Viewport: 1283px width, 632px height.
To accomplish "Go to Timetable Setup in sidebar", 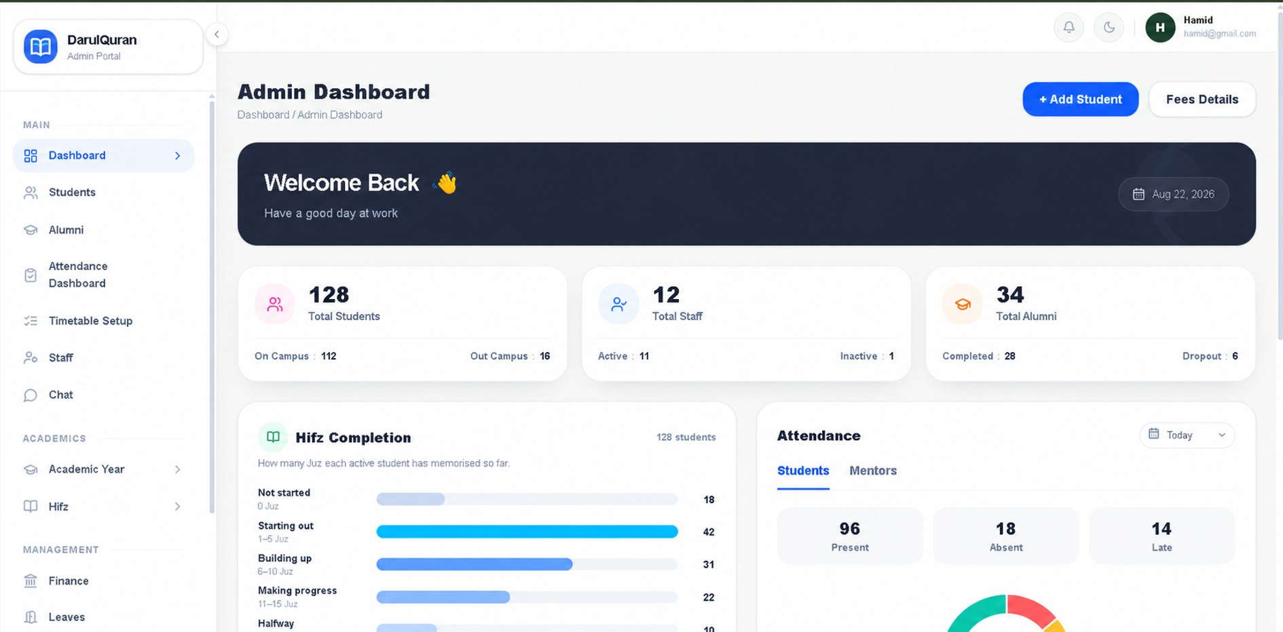I will click(x=103, y=321).
